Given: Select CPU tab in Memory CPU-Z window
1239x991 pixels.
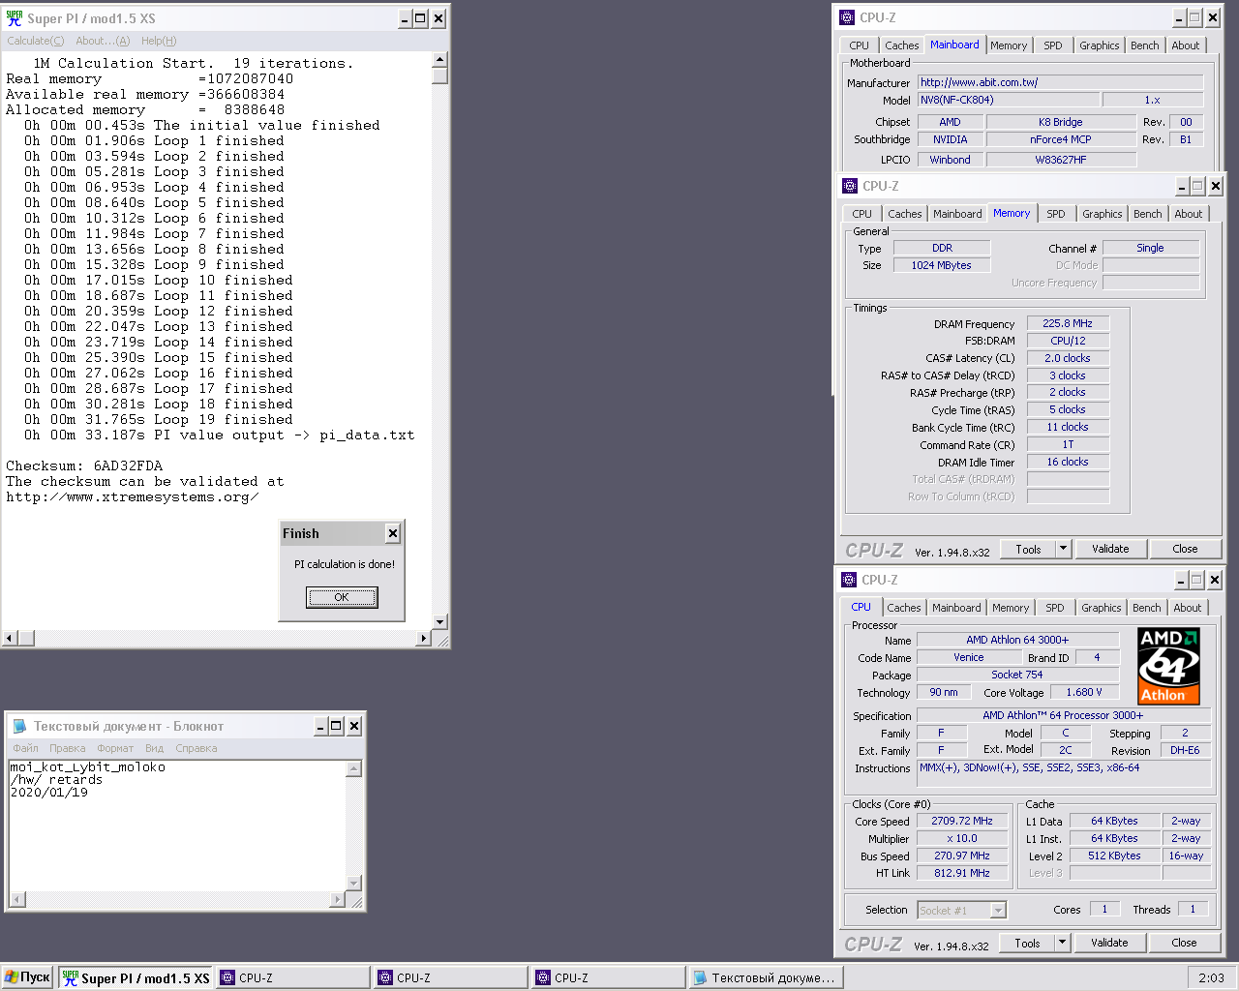Looking at the screenshot, I should point(861,214).
